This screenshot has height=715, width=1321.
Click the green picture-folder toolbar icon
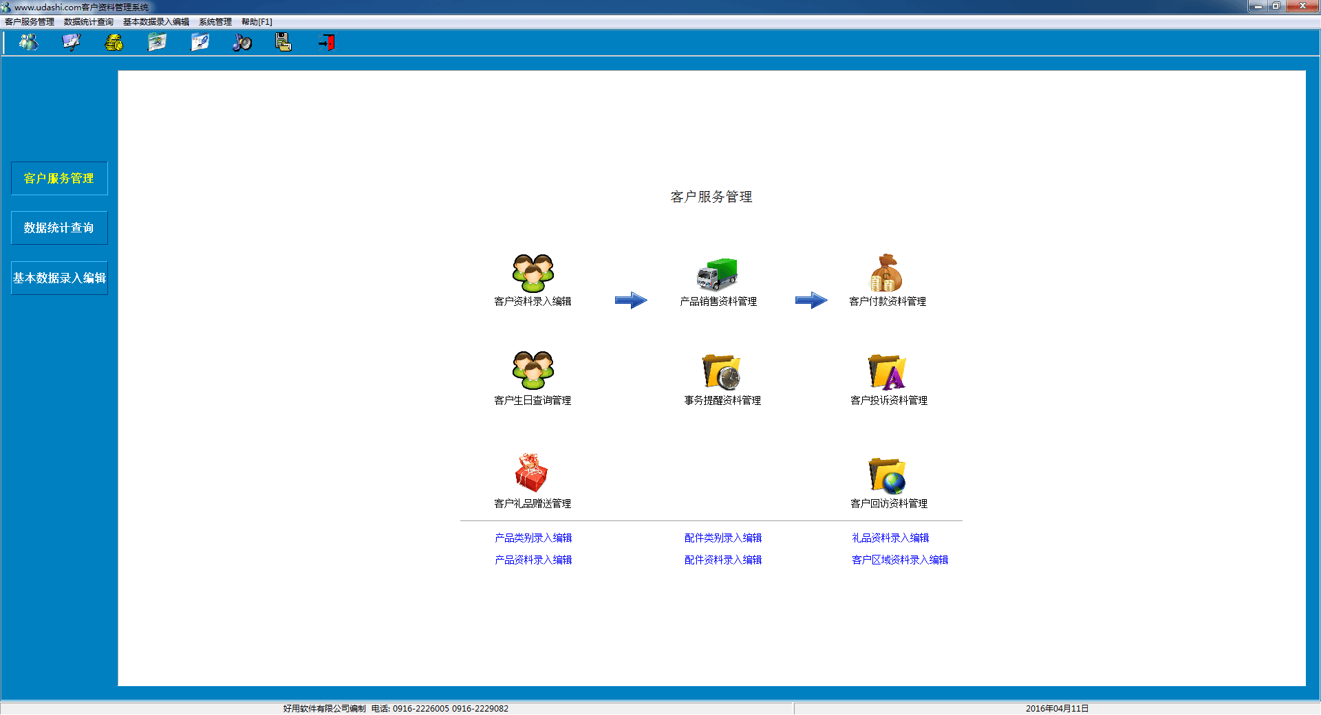pyautogui.click(x=157, y=43)
